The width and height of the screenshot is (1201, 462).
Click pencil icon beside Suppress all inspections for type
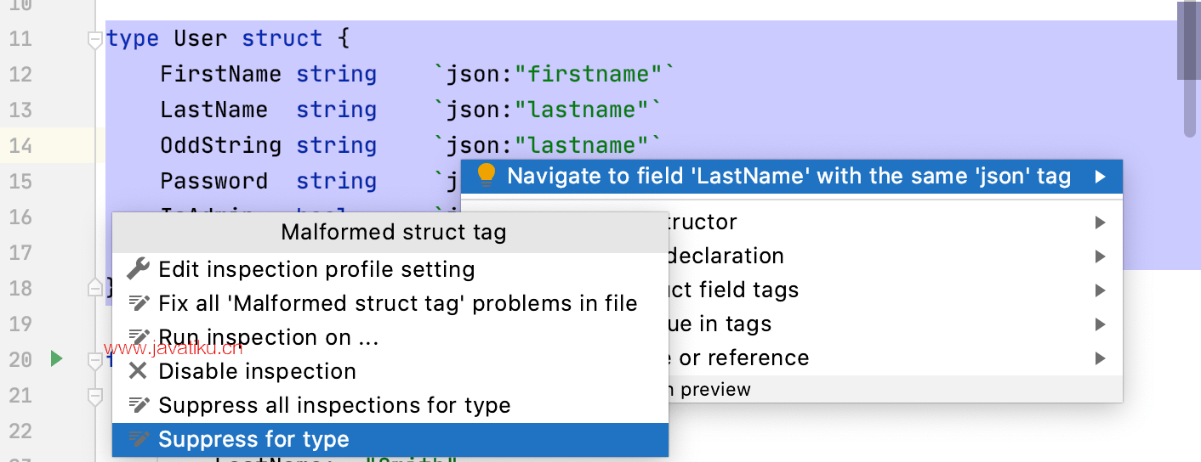[138, 406]
